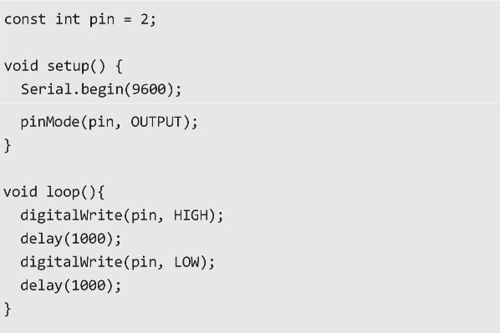Click the 'pinMode' function call
The image size is (500, 333).
(50, 122)
